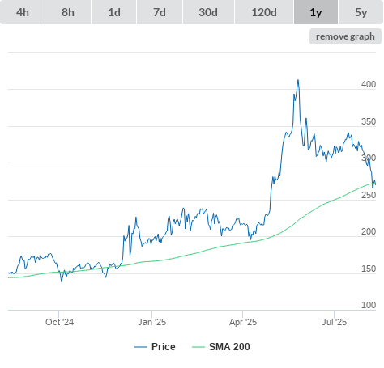This screenshot has height=368, width=384.
Task: Click the green SMA 200 legend line
Action: (x=198, y=347)
